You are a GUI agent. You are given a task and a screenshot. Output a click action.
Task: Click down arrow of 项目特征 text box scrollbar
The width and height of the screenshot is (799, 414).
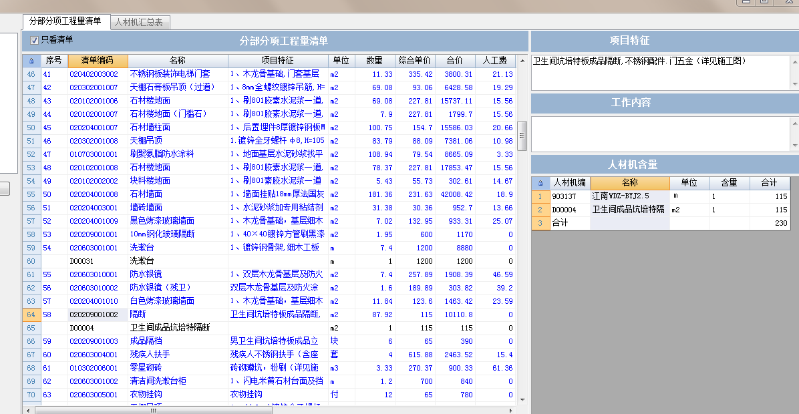pos(794,84)
